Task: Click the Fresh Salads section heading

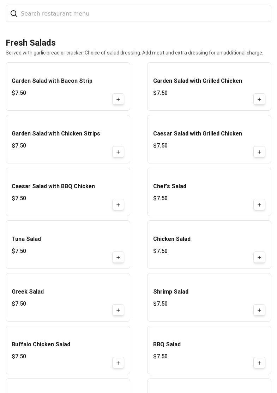Action: (31, 43)
